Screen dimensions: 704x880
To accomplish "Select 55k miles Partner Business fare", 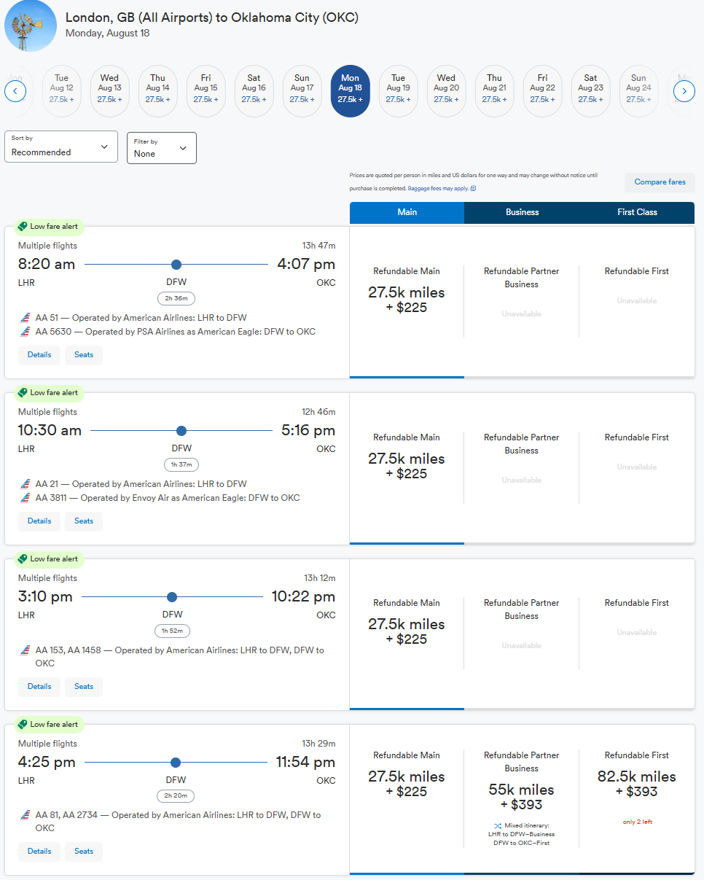I will pyautogui.click(x=522, y=798).
